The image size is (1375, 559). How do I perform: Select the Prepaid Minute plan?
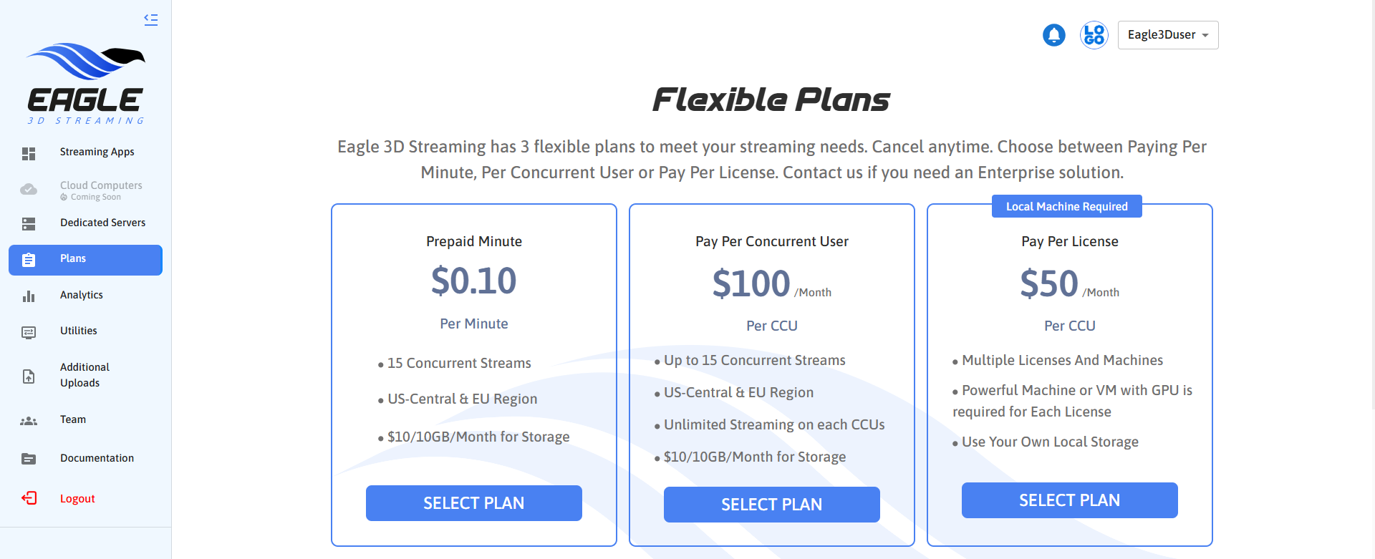coord(473,503)
